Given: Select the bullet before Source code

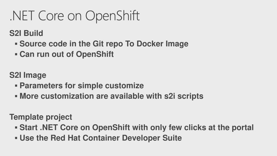Looking at the screenshot, I should click(16, 44).
